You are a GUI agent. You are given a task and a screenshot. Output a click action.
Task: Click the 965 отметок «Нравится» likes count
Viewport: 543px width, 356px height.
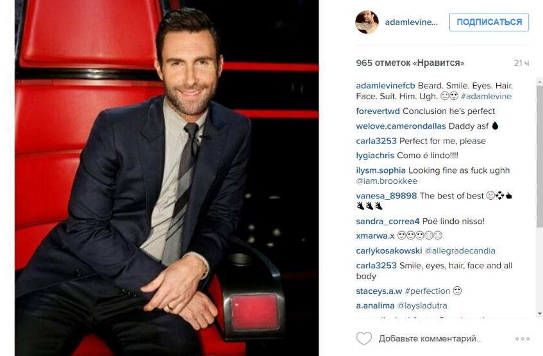click(410, 63)
